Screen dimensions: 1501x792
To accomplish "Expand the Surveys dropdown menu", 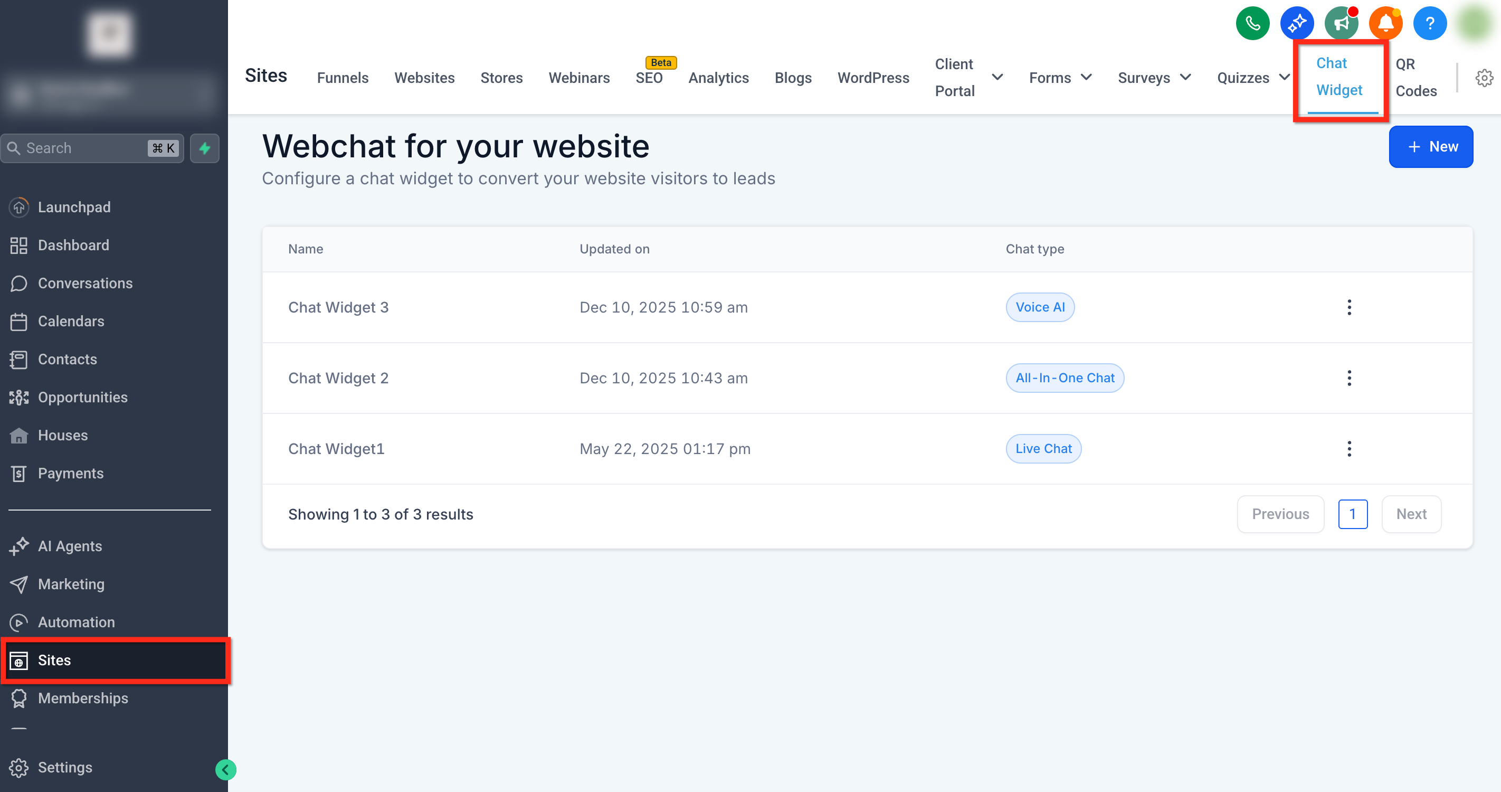I will 1185,78.
